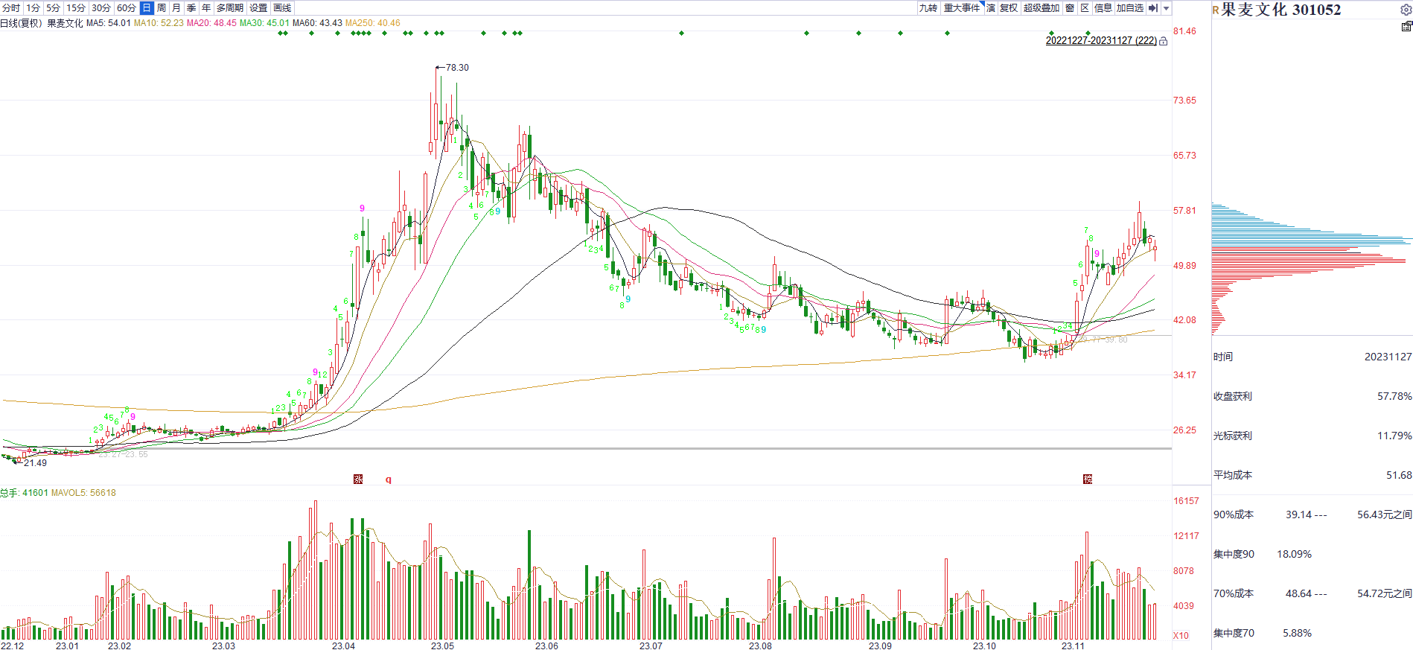Viewport: 1413px width, 650px height.
Task: Select the 日 daily period tab
Action: [x=147, y=7]
